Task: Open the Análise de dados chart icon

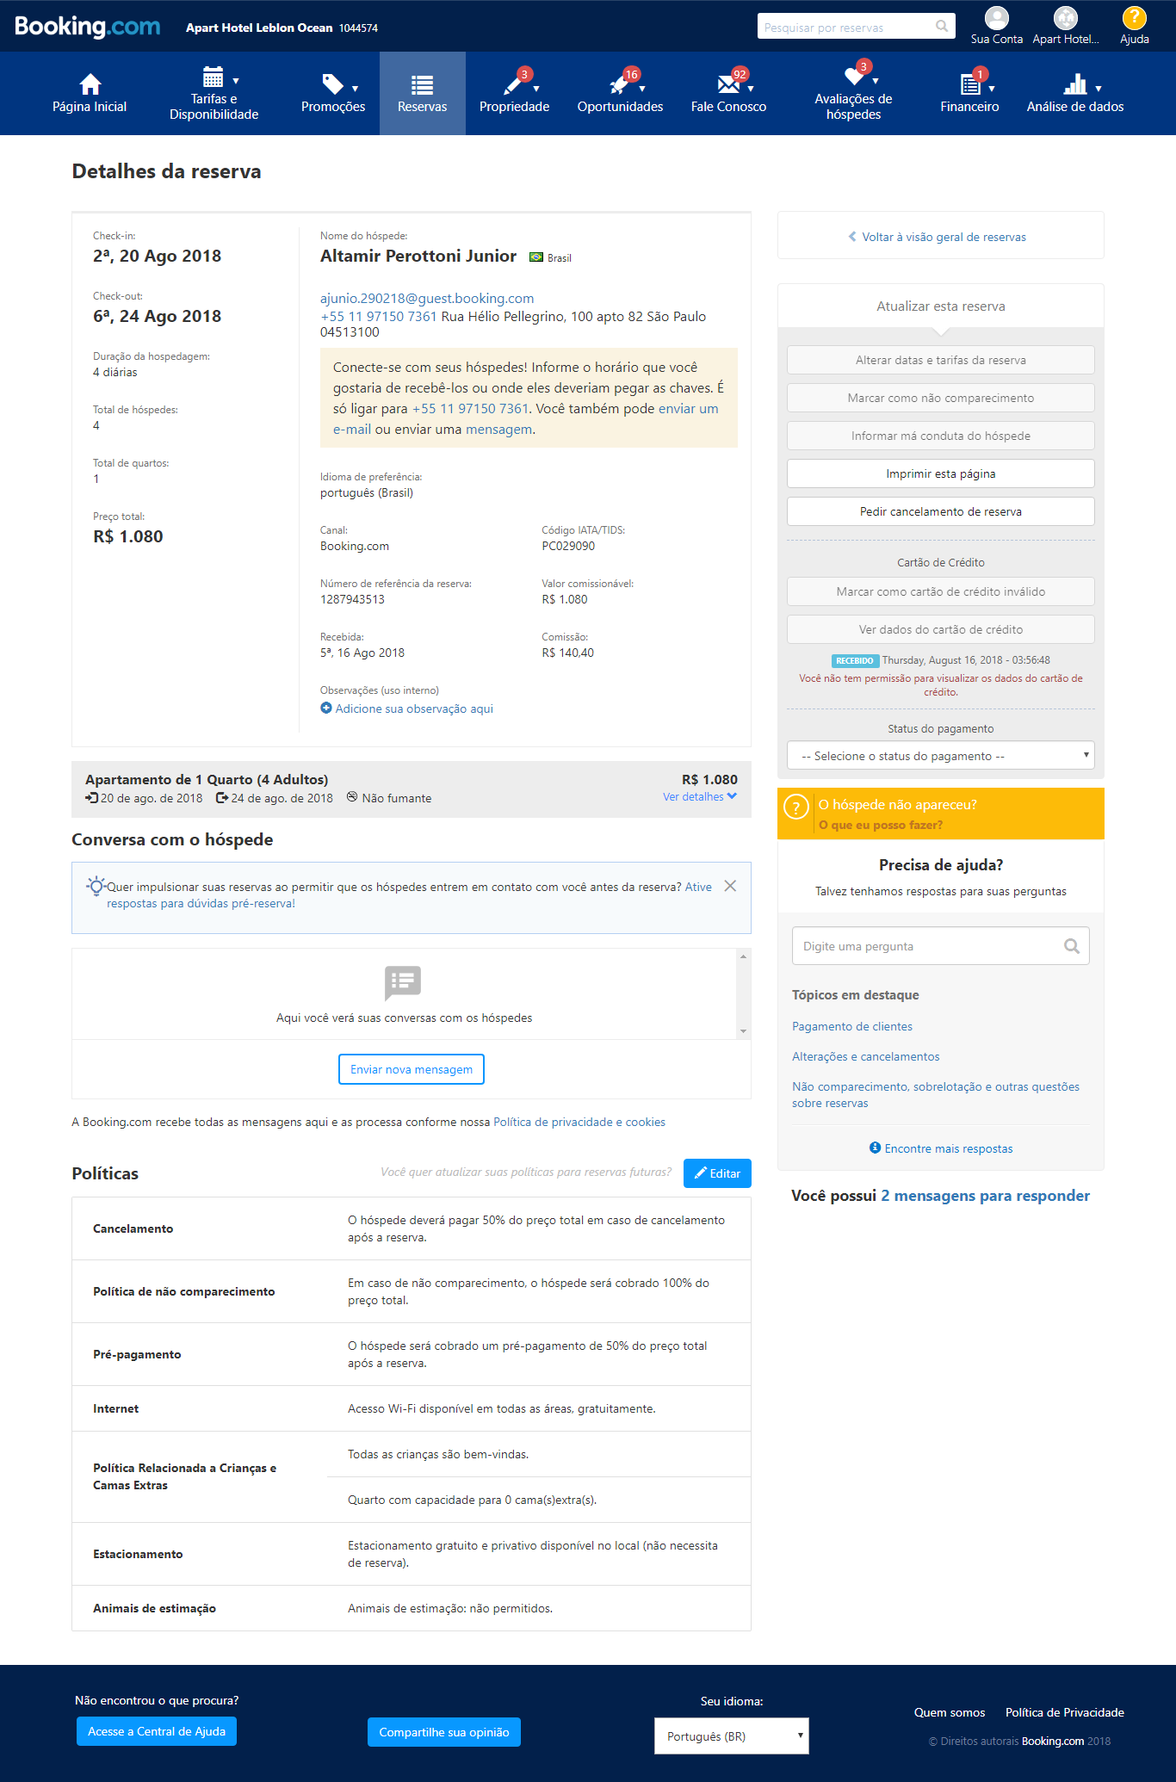Action: point(1075,84)
